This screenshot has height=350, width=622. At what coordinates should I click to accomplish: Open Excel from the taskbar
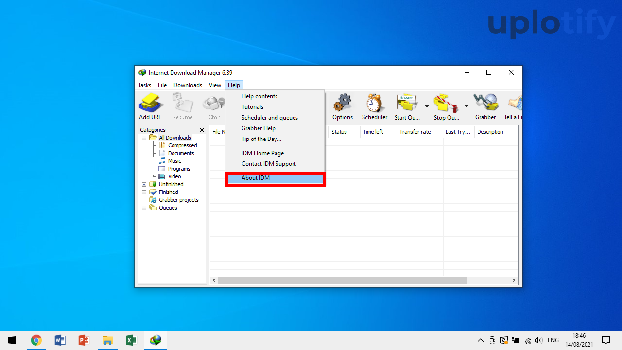131,340
